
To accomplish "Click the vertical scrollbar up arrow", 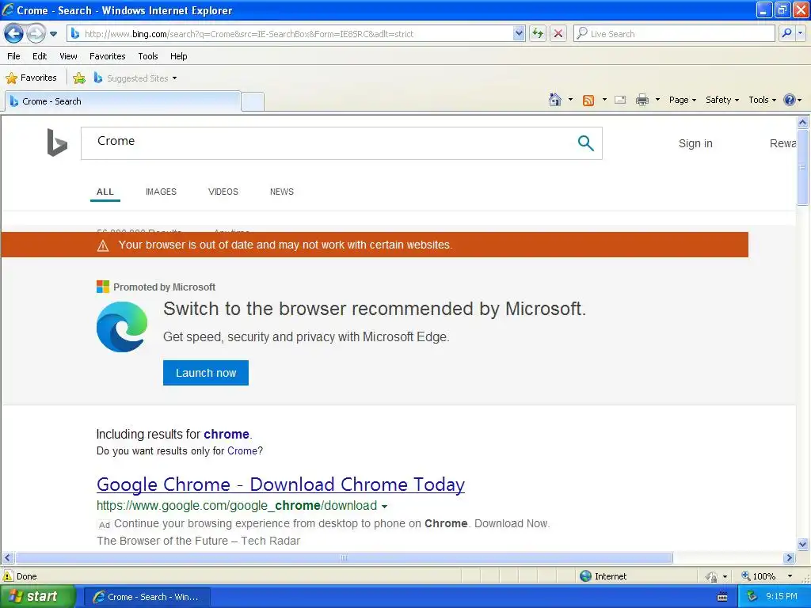I will (x=803, y=122).
